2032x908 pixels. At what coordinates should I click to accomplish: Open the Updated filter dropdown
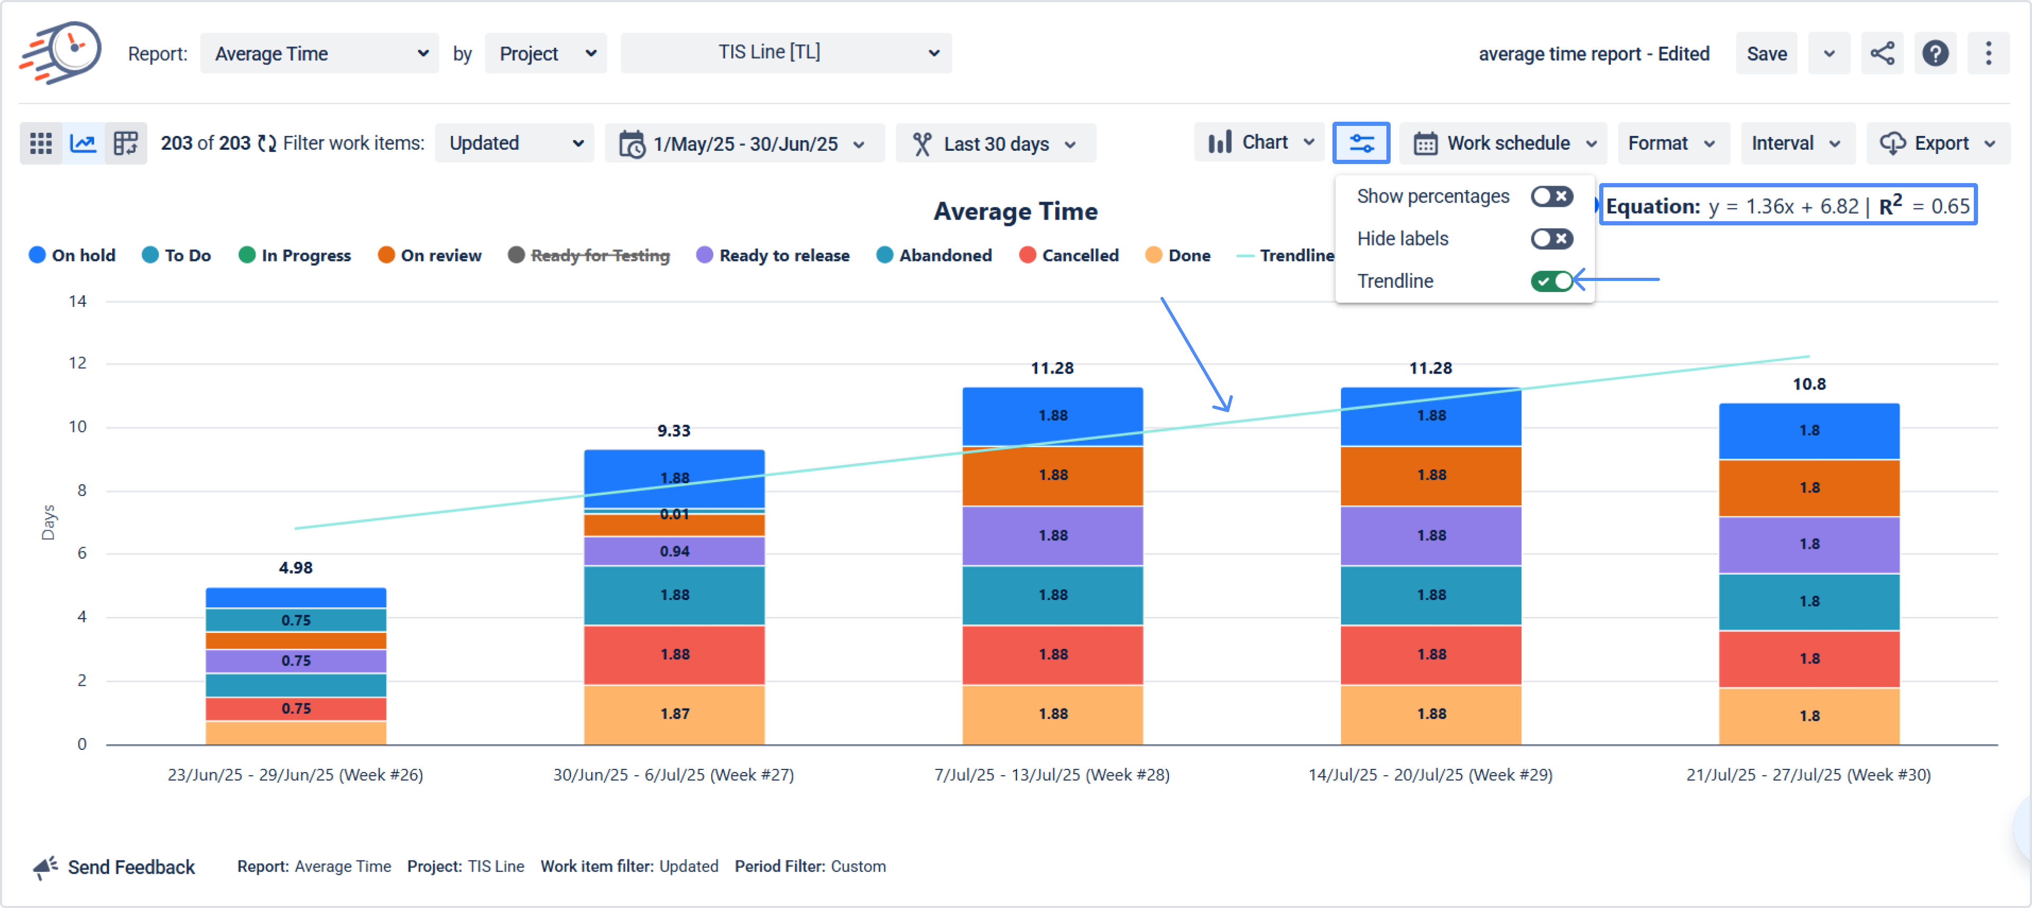pyautogui.click(x=514, y=143)
